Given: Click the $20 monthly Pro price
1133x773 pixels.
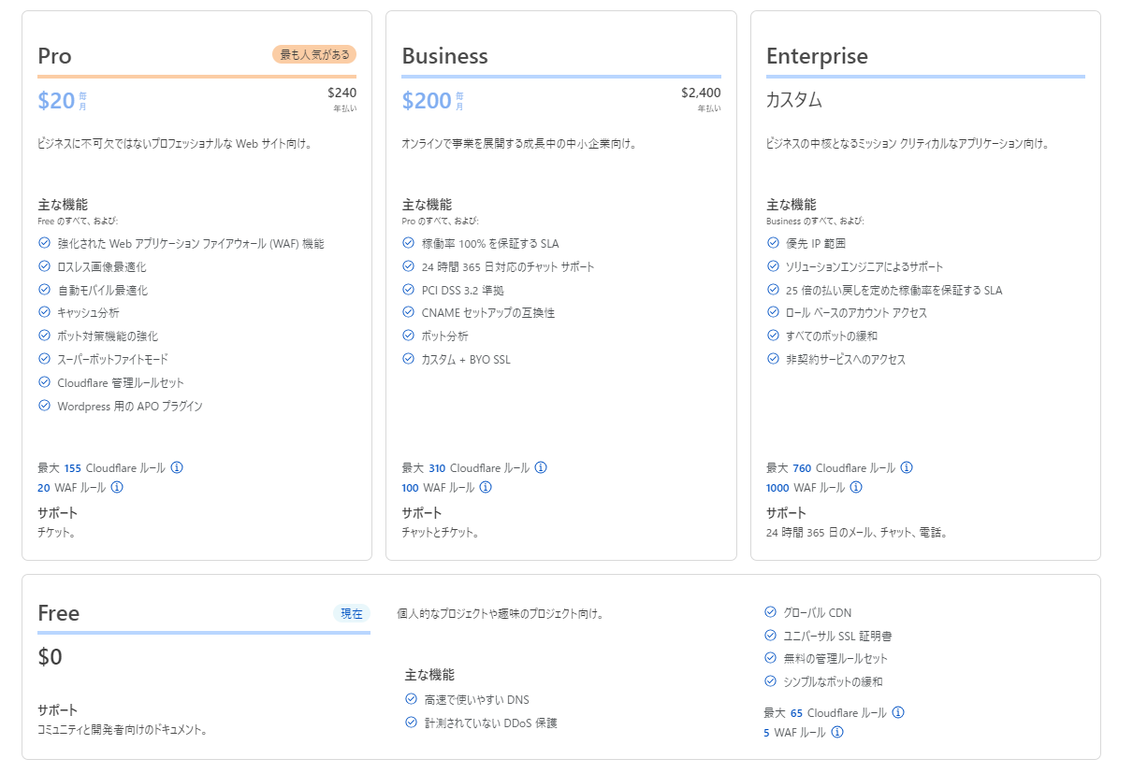Looking at the screenshot, I should click(x=56, y=100).
